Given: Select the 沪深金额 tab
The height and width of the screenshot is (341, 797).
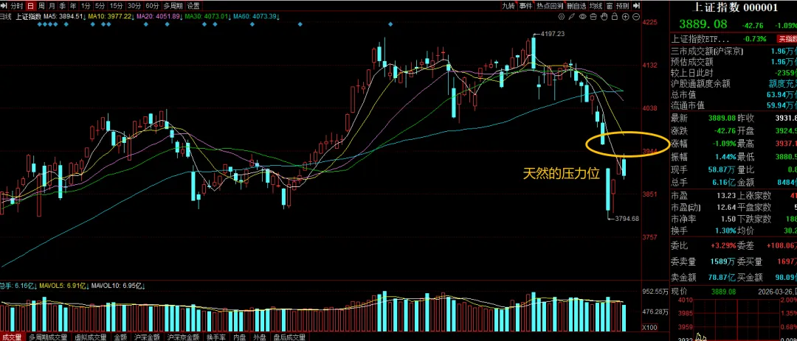Looking at the screenshot, I should (148, 337).
